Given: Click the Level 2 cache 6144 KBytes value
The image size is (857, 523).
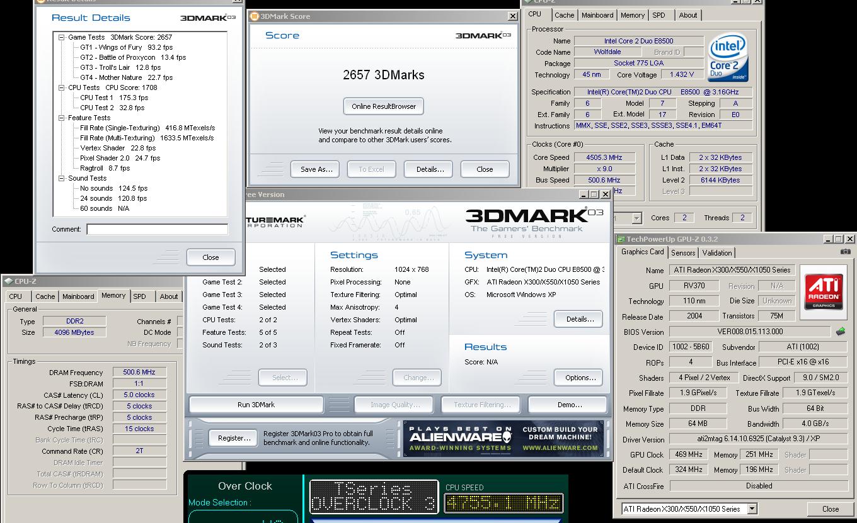Looking at the screenshot, I should pos(720,180).
